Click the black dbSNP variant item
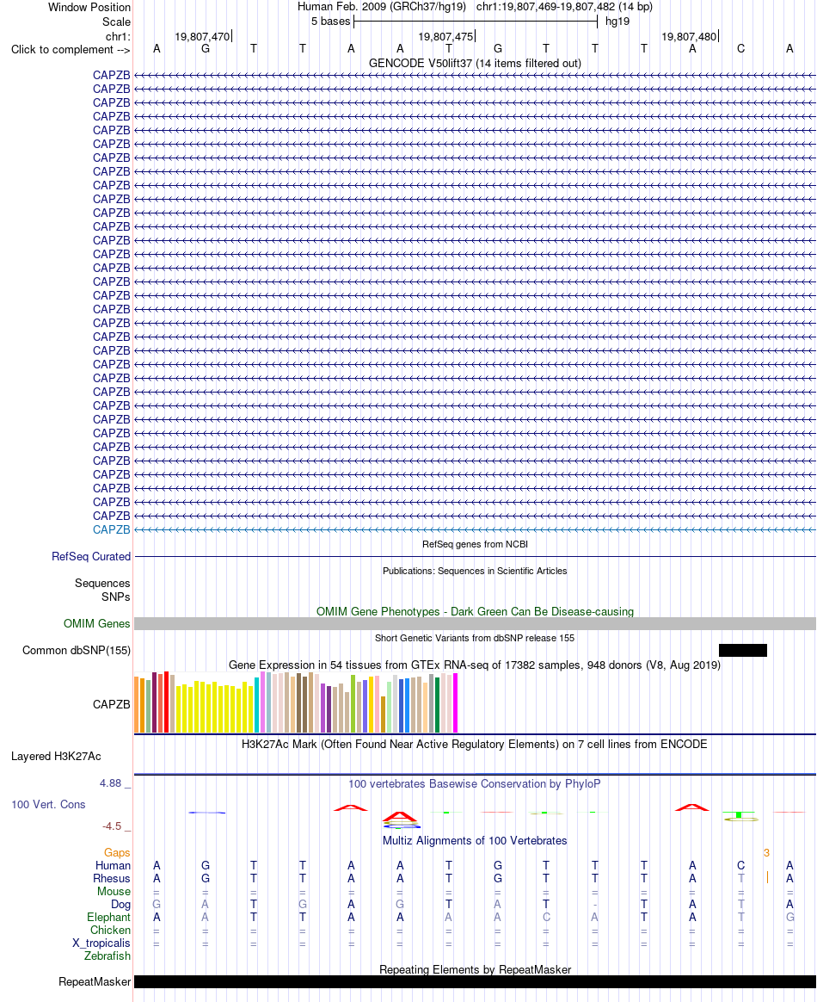817x1002 pixels. pos(742,651)
